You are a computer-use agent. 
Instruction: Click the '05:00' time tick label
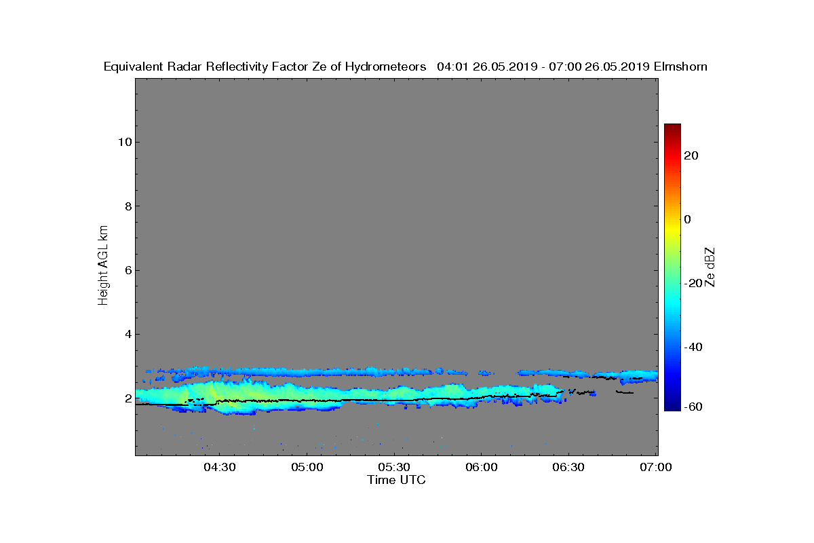[307, 468]
